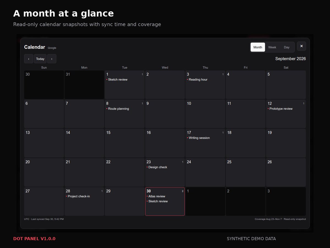Go to next month with right chevron
This screenshot has width=330, height=248.
pyautogui.click(x=52, y=59)
